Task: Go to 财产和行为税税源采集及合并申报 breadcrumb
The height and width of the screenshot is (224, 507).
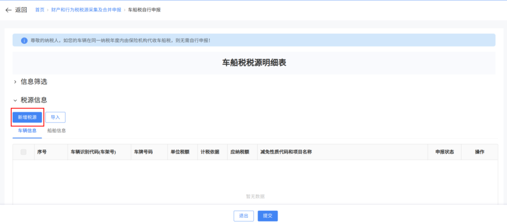Action: [86, 10]
